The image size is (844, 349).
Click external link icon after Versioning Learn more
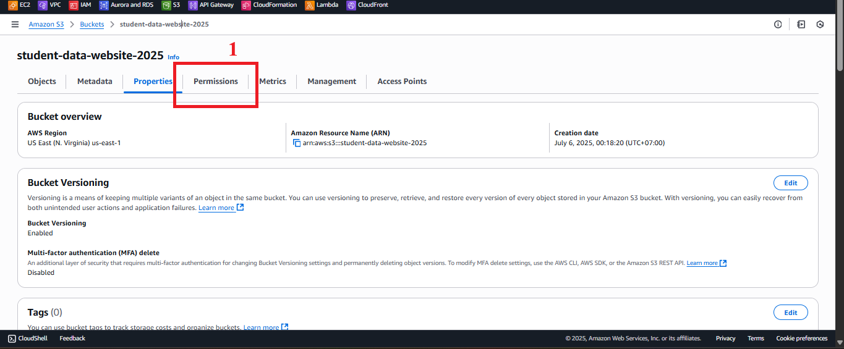241,208
